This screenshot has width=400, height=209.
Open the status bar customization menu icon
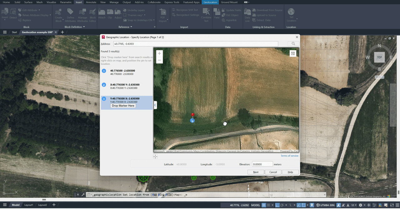(x=397, y=205)
